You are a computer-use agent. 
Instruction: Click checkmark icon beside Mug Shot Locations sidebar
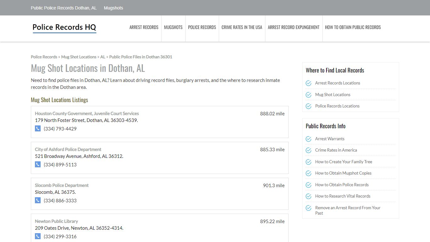click(308, 95)
